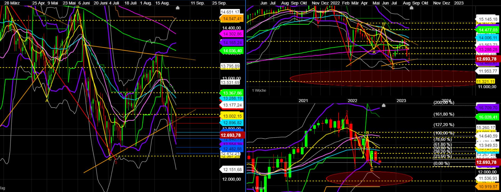This screenshot has height=192, width=501.
Task: Select red wave label 2 in monthly chart
Action: (x=347, y=112)
